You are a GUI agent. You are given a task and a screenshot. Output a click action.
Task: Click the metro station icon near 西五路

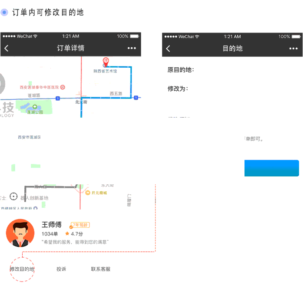click(136, 98)
